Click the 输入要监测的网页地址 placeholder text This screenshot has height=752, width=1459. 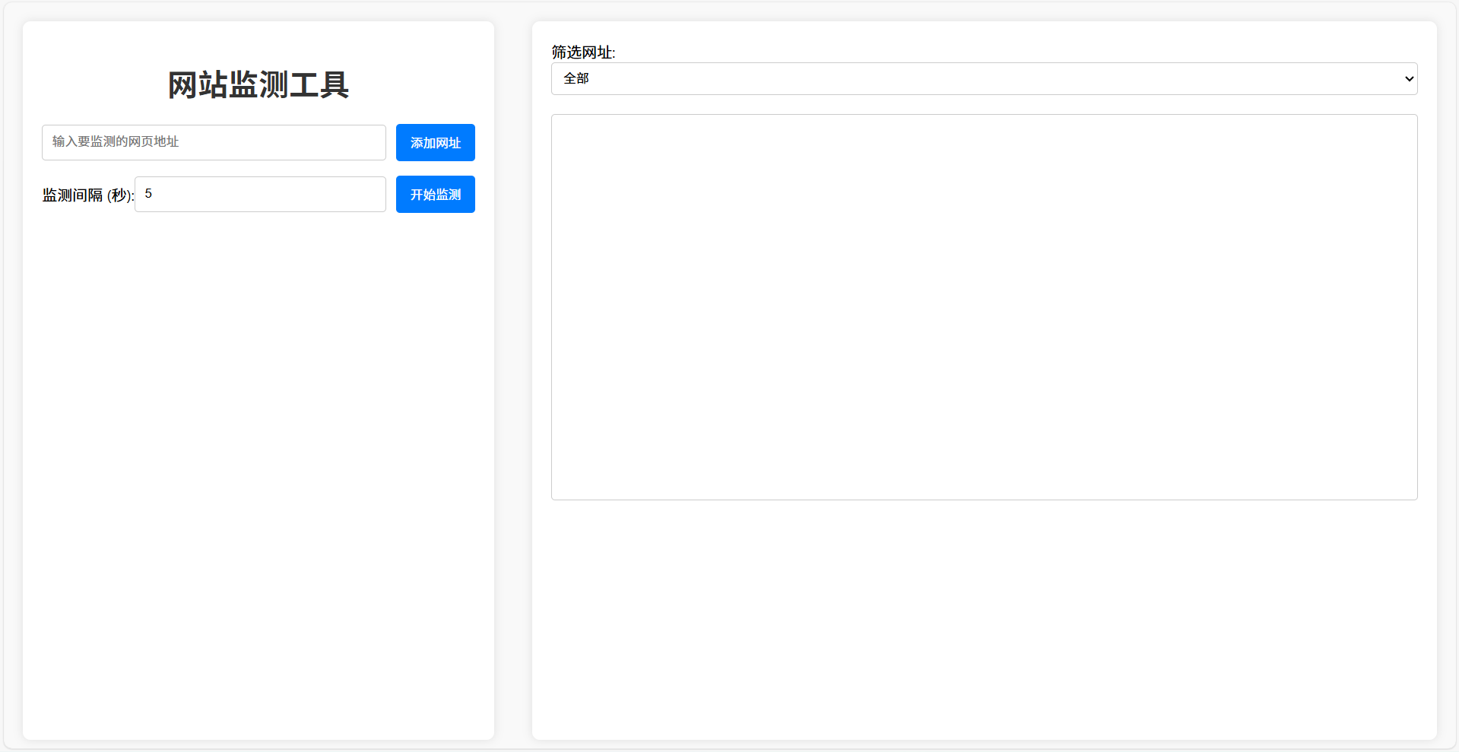click(116, 142)
